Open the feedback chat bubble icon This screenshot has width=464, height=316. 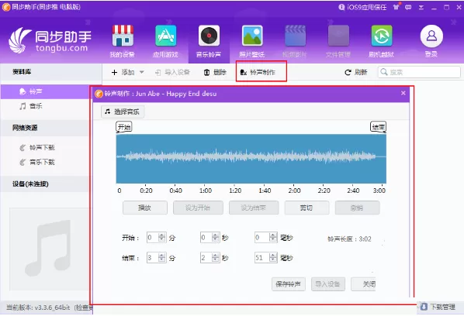click(x=408, y=7)
